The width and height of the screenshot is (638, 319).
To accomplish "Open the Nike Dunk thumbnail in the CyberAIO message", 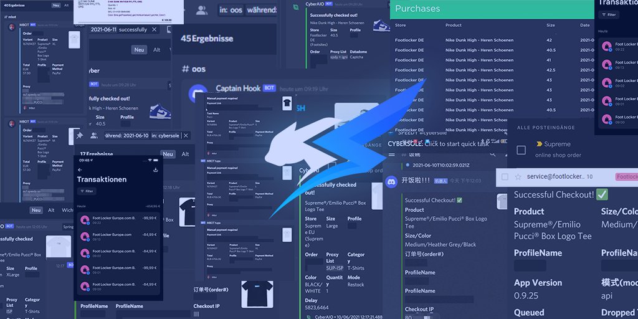I will (381, 25).
